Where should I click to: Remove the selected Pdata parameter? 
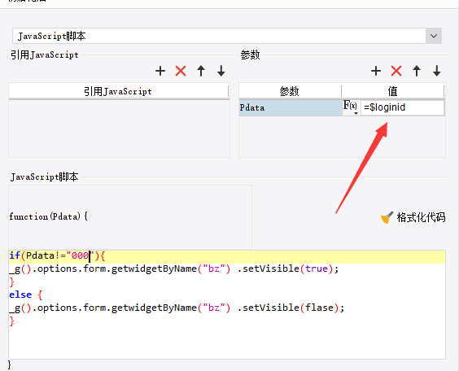(x=396, y=71)
